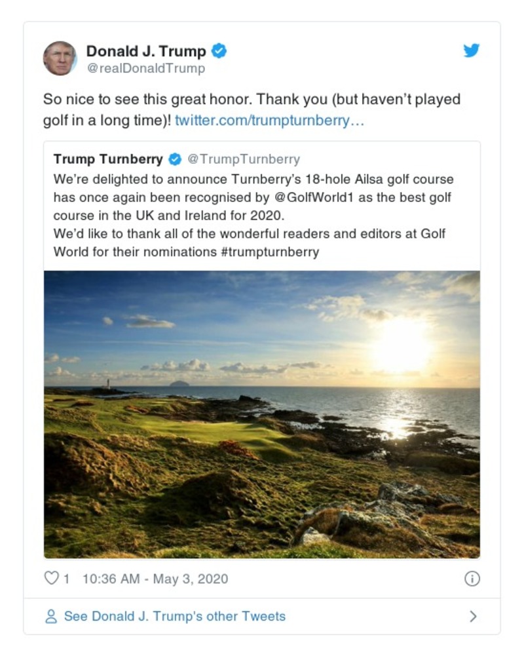Click the @TrumpTurnberry handle in quoted tweet
The image size is (524, 658).
(244, 159)
